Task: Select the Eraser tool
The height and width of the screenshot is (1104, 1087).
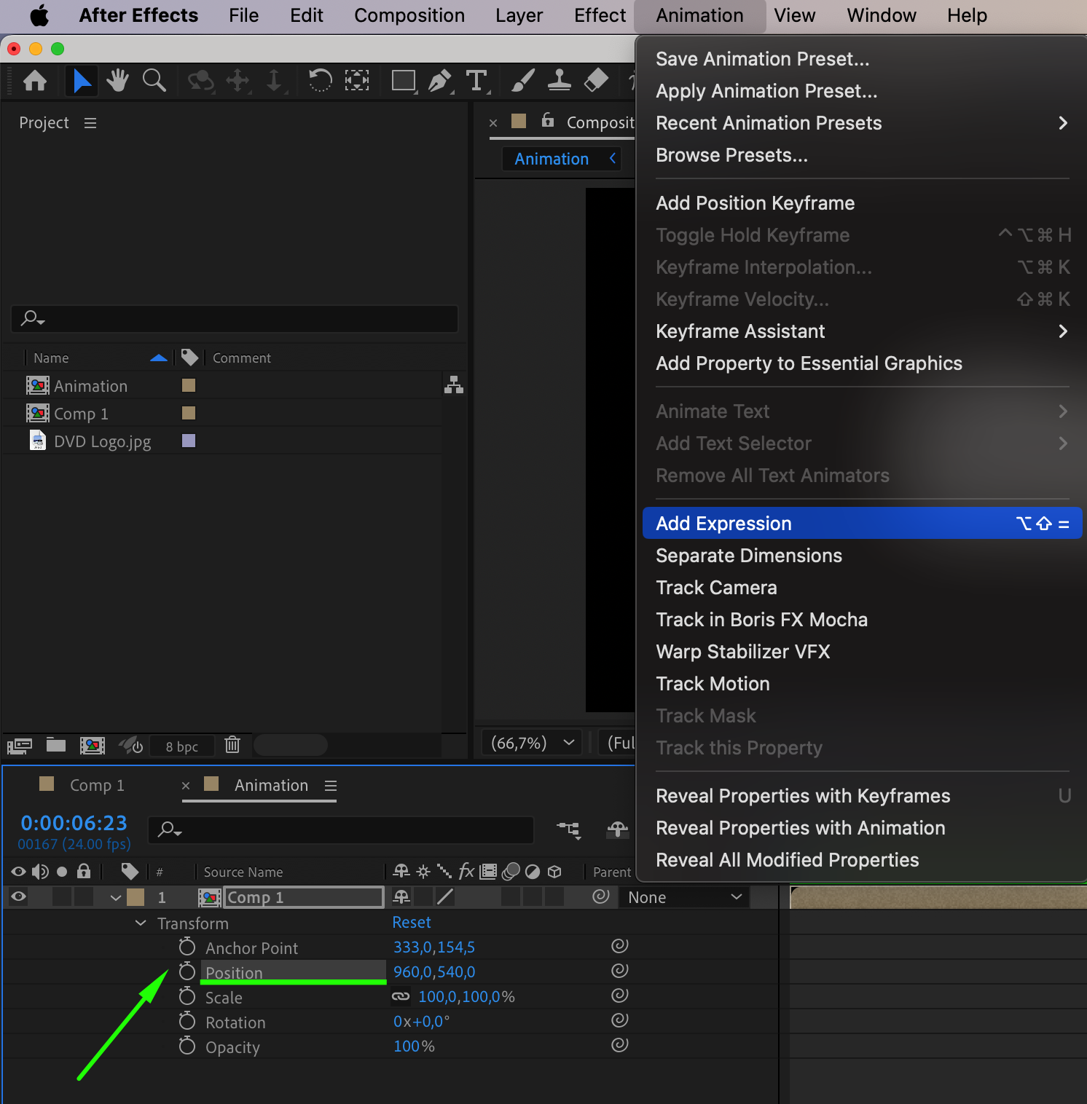Action: point(596,80)
